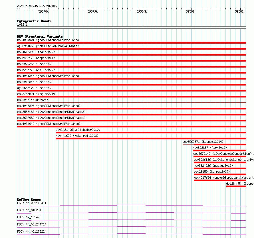Click the RefSeq Genes track heading
Image resolution: width=254 pixels, height=238 pixels.
[29, 200]
